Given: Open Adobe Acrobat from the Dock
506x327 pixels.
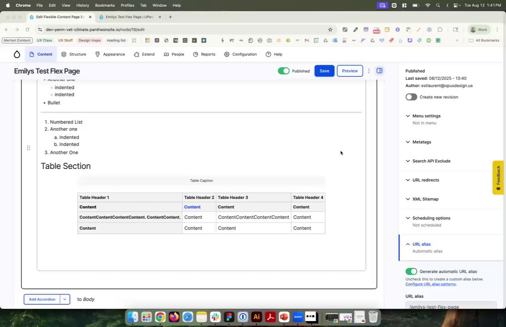Looking at the screenshot, I should (270, 317).
